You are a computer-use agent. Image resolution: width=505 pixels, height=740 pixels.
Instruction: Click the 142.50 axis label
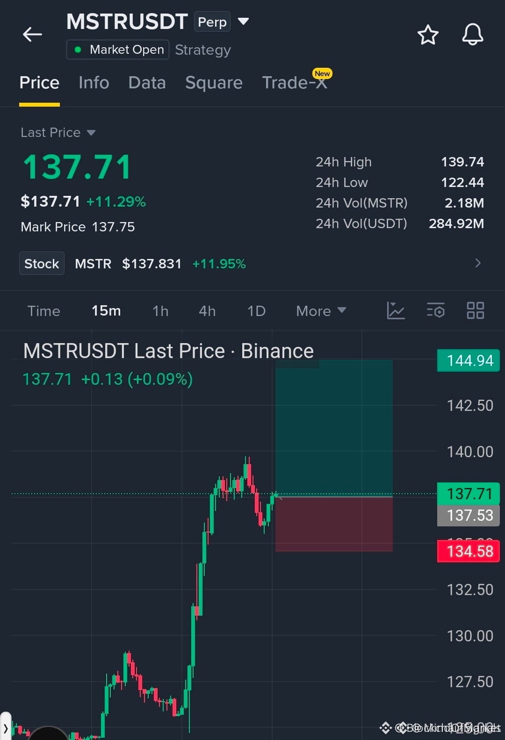coord(470,405)
